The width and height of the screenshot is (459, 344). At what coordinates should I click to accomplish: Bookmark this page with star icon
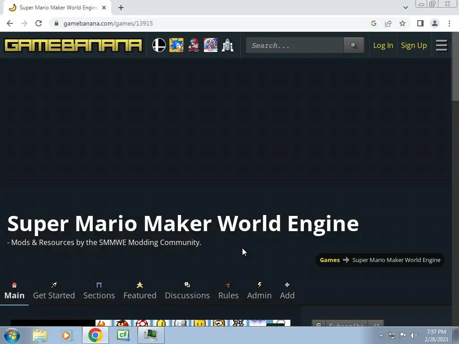coord(403,23)
